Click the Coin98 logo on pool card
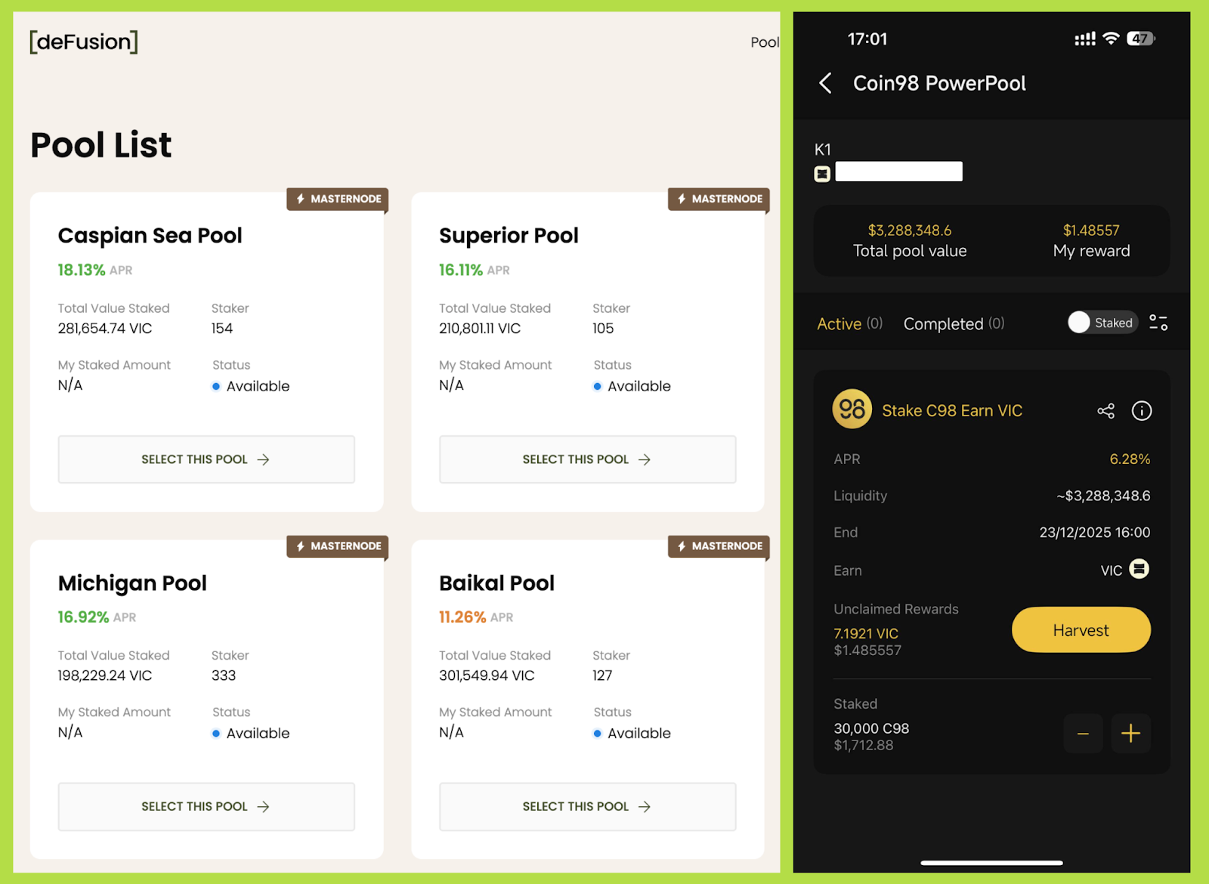Image resolution: width=1209 pixels, height=884 pixels. point(852,410)
